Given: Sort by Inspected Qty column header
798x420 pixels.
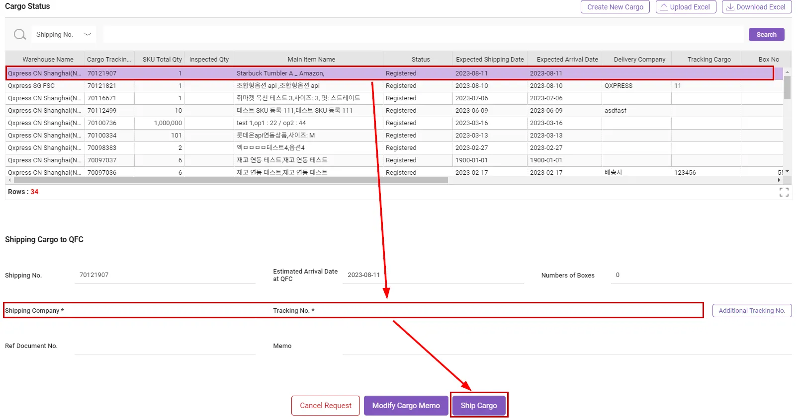Looking at the screenshot, I should pos(209,59).
